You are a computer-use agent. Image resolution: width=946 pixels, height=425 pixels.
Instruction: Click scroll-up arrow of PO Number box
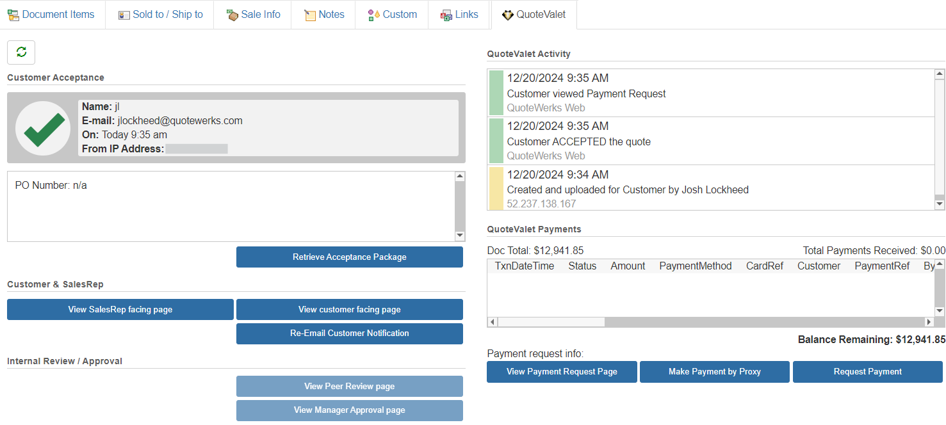click(x=459, y=177)
